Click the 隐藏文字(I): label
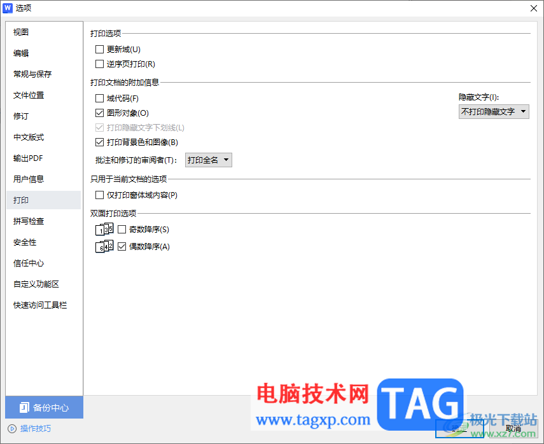This screenshot has width=544, height=444. click(478, 97)
